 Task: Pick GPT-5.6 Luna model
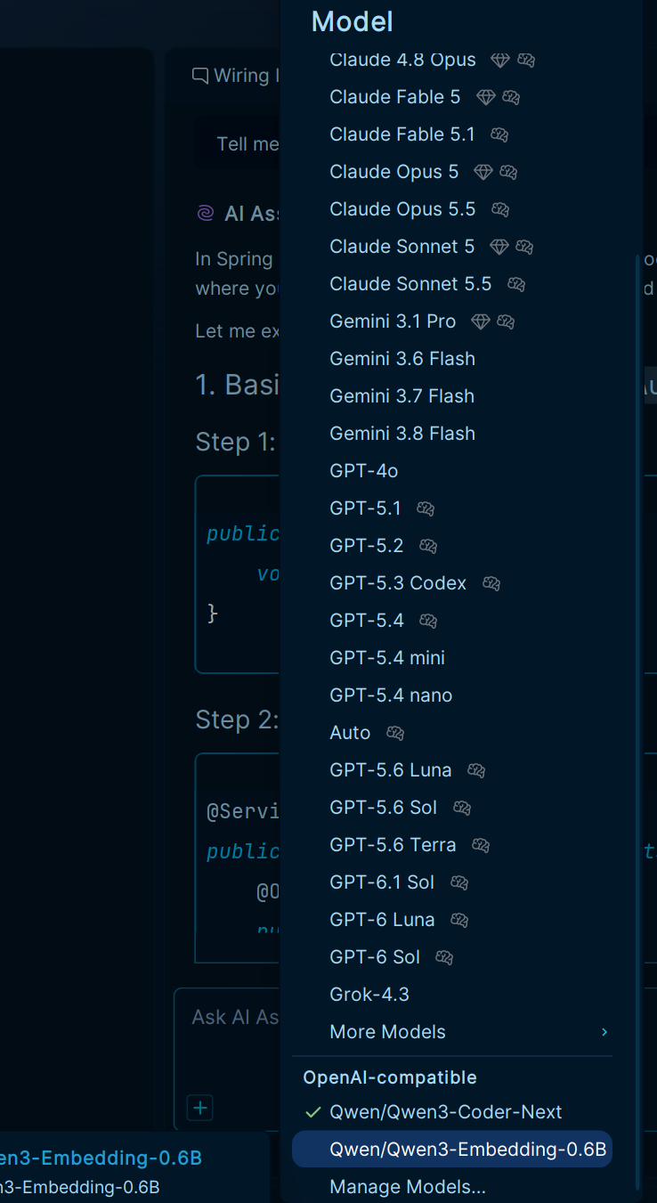pyautogui.click(x=452, y=770)
